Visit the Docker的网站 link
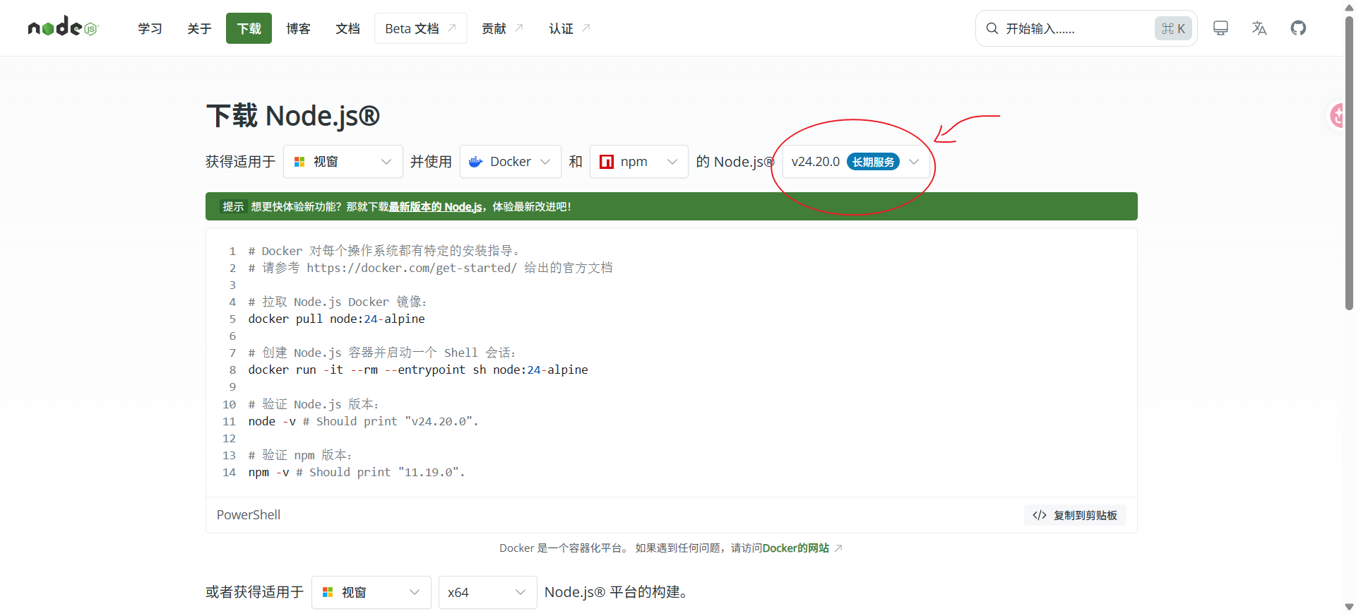 coord(795,548)
